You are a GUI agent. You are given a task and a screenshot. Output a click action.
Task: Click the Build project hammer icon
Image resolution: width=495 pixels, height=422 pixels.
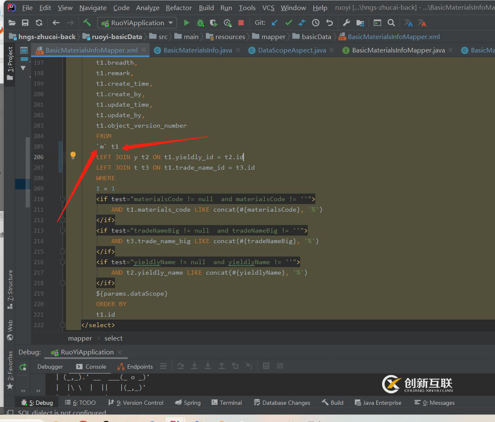tap(87, 23)
